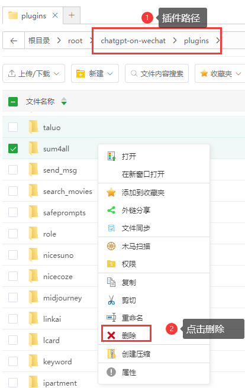Screen dimensions: 245x388
Task: Toggle the select-all checkbox in header
Action: tap(13, 102)
